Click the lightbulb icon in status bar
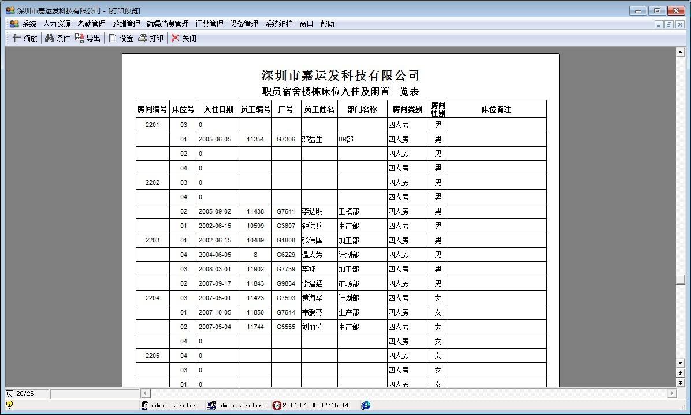 click(x=9, y=405)
